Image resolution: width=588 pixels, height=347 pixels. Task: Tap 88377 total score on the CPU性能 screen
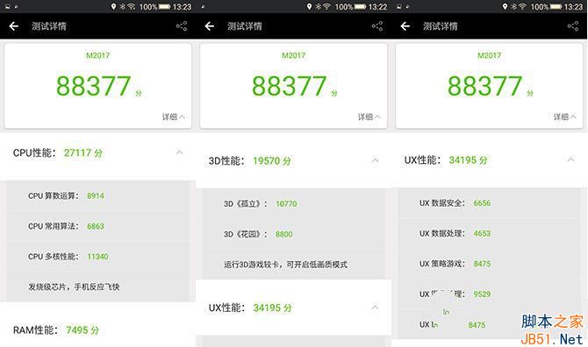93,86
